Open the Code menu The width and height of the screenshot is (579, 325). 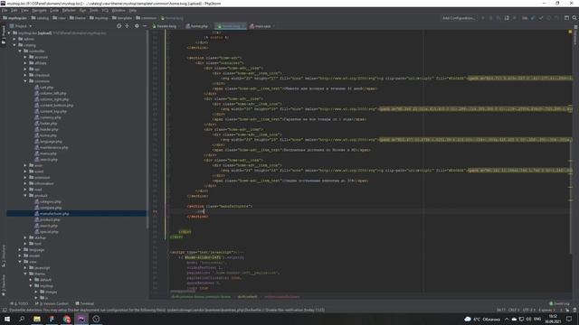pos(54,10)
